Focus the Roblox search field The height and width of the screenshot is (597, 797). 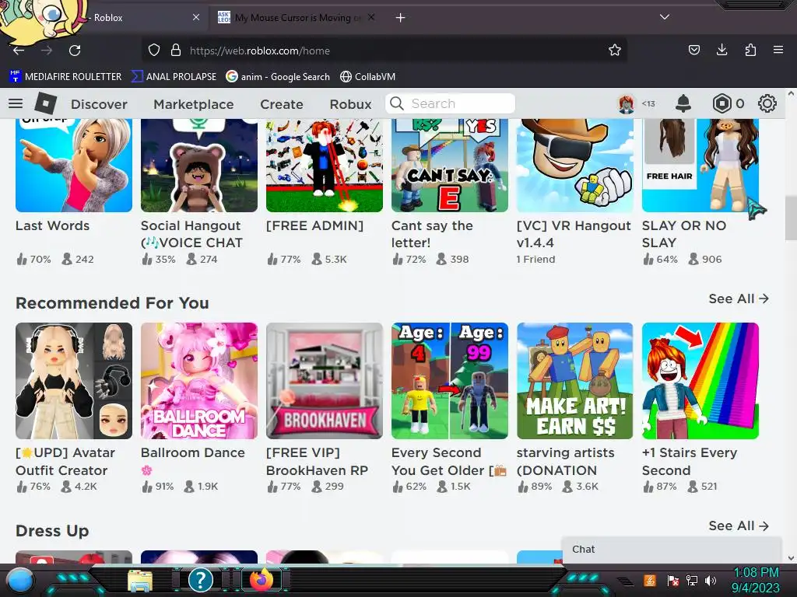click(x=451, y=103)
